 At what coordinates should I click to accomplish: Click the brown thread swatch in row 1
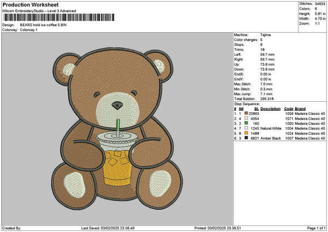click(247, 113)
